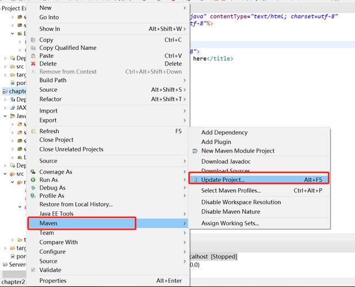The image size is (355, 287).
Task: Open the Maven menu entry
Action: (x=80, y=223)
